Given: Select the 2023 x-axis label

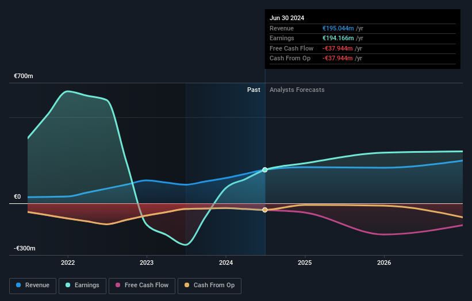Looking at the screenshot, I should pos(147,263).
